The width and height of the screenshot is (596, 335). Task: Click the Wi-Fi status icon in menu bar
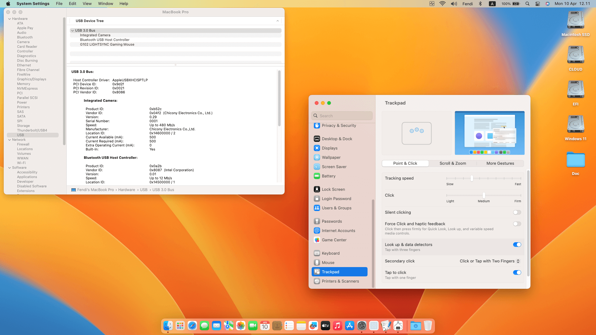click(x=442, y=4)
